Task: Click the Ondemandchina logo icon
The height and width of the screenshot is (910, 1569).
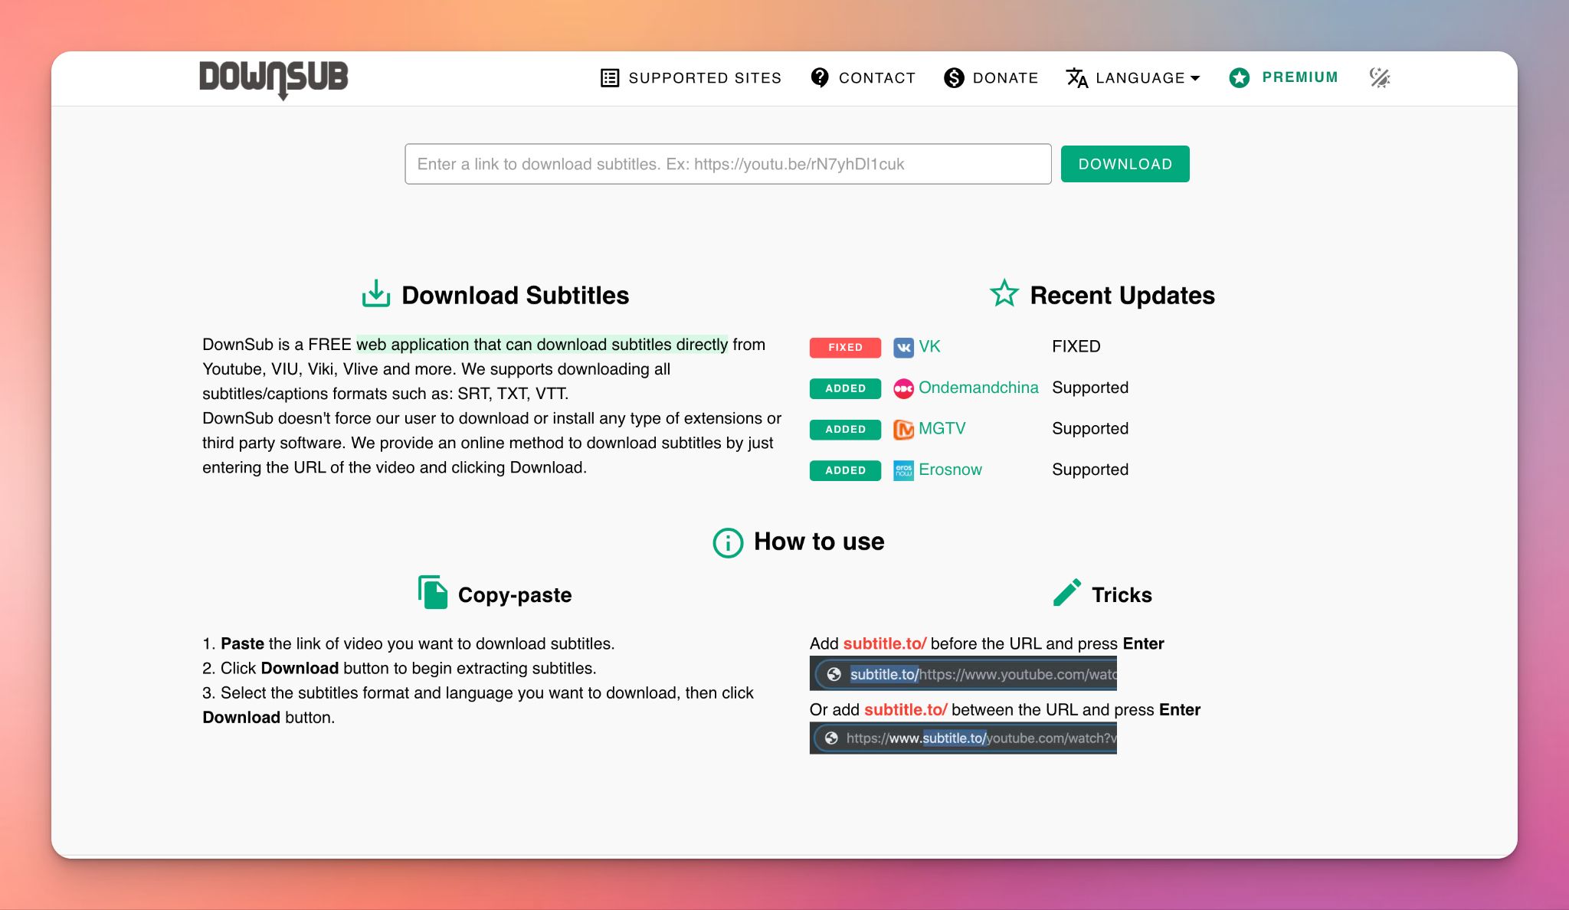Action: click(x=903, y=388)
